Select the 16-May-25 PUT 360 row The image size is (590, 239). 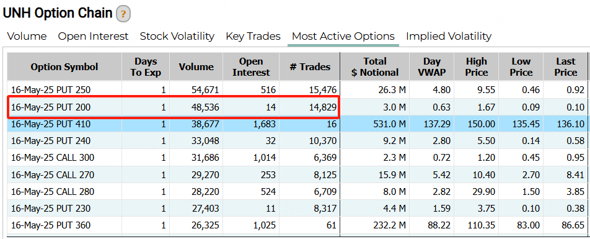297,225
